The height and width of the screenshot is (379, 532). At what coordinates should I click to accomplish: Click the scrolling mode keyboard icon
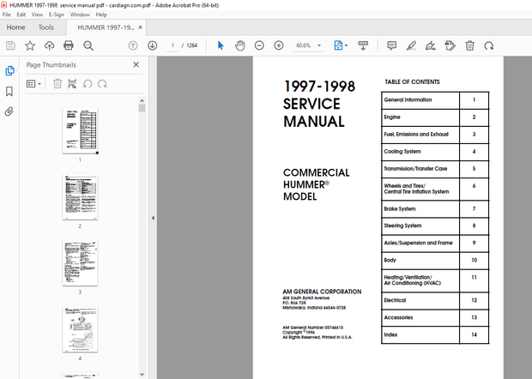tap(363, 45)
